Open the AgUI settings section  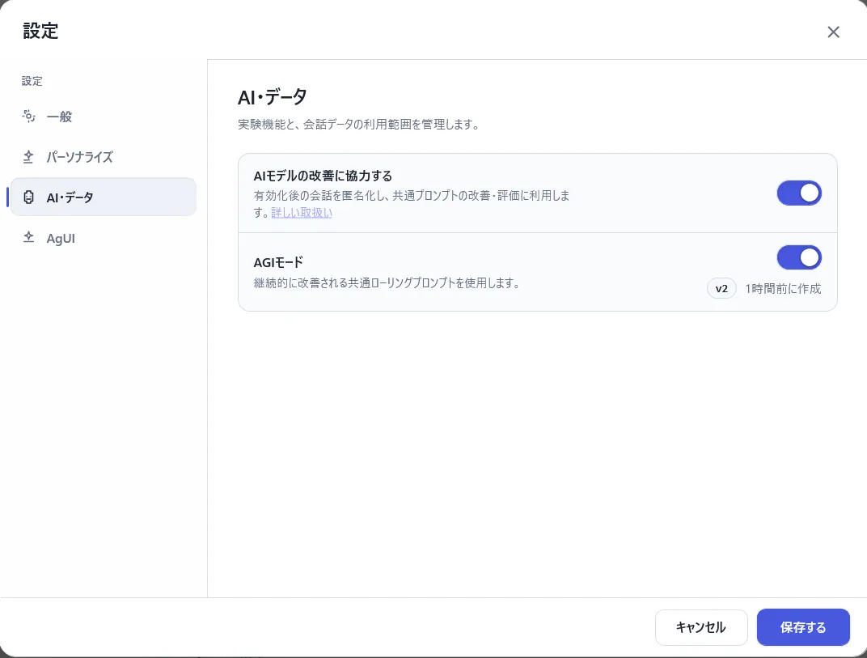(x=104, y=238)
